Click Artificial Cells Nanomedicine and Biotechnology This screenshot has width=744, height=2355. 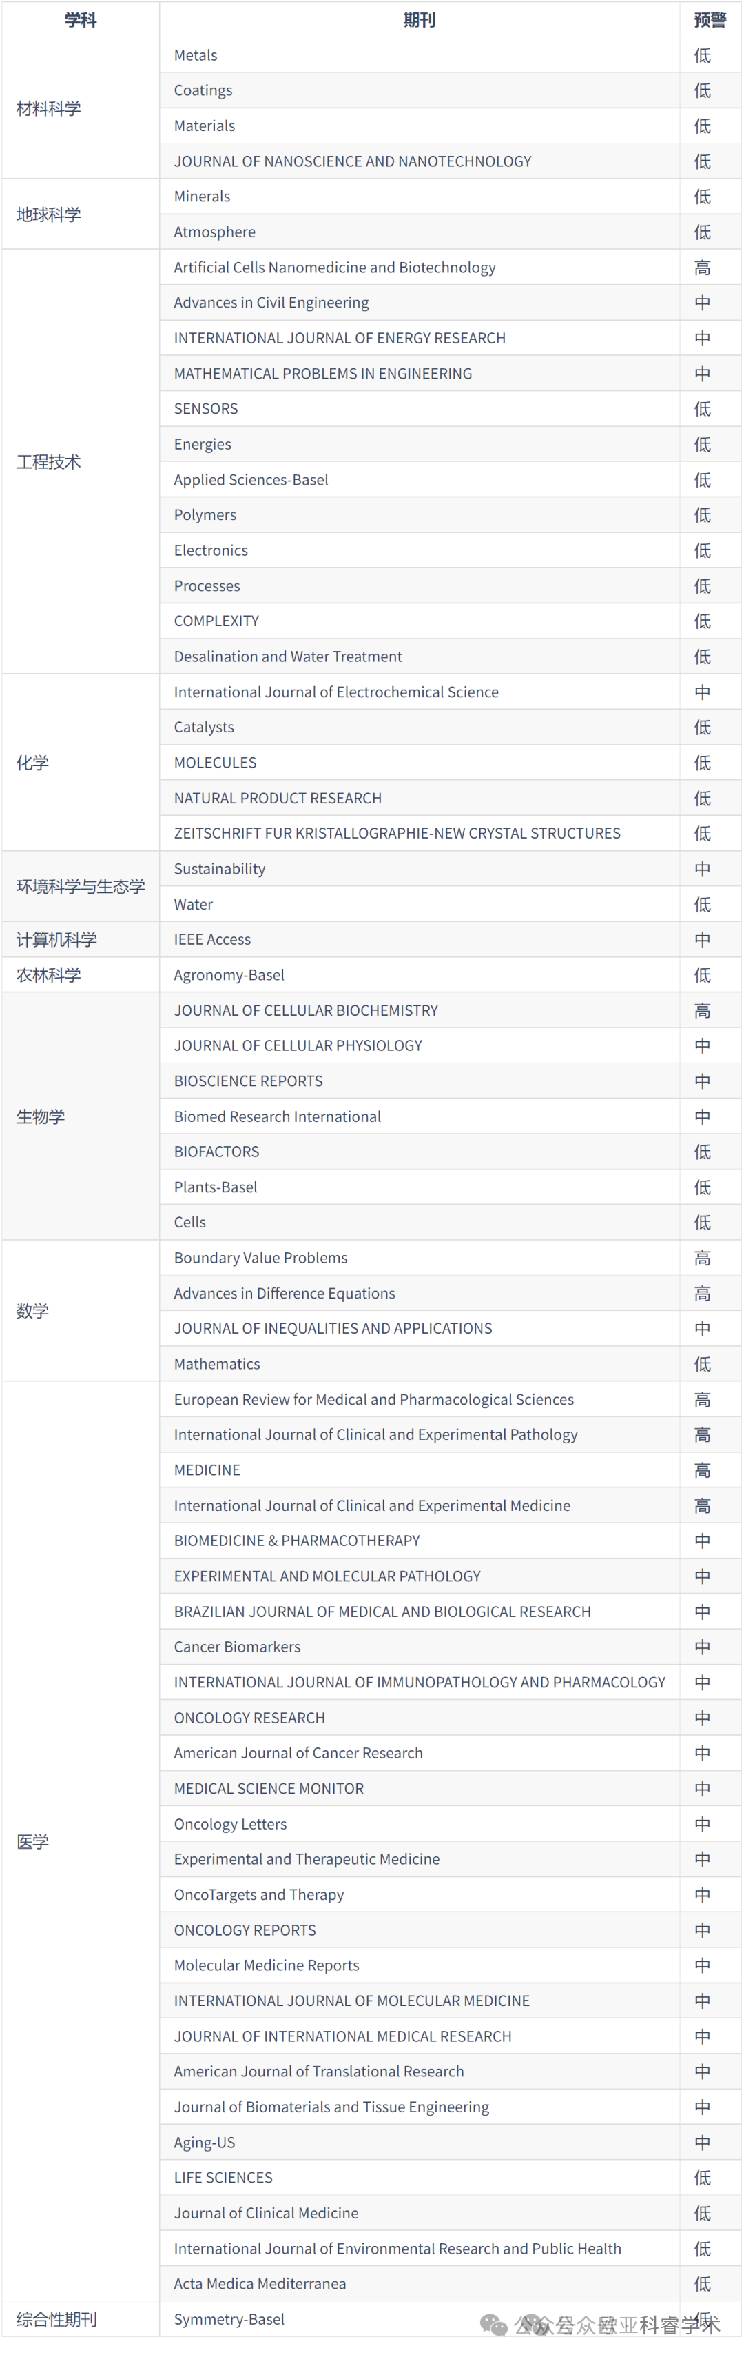tap(335, 268)
